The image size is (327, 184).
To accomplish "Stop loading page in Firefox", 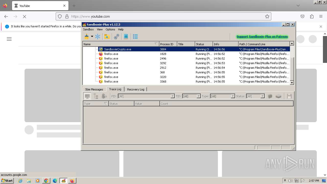I will 25,16.
